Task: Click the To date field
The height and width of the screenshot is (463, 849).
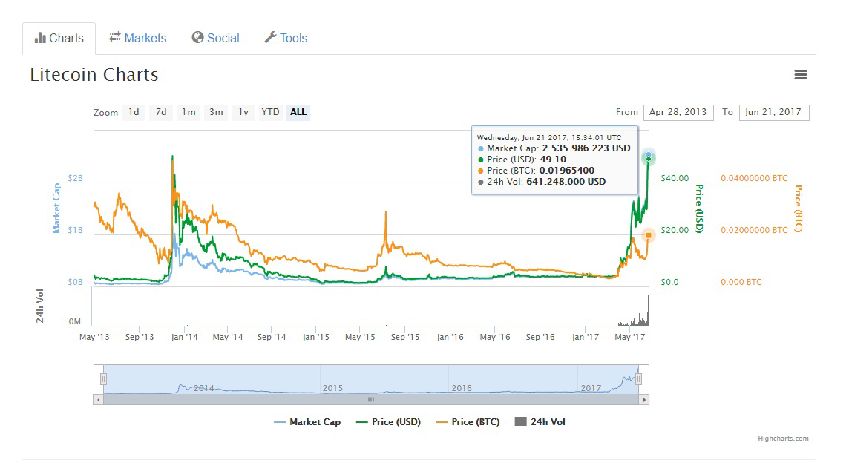Action: [774, 112]
